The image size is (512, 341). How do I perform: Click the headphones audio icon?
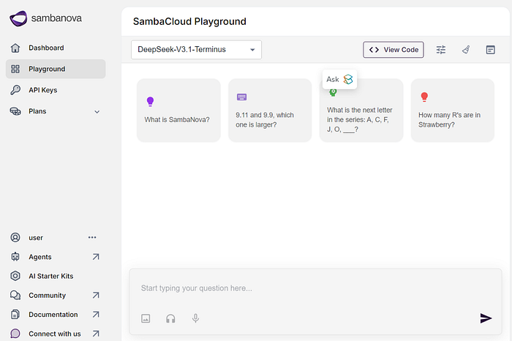[170, 318]
